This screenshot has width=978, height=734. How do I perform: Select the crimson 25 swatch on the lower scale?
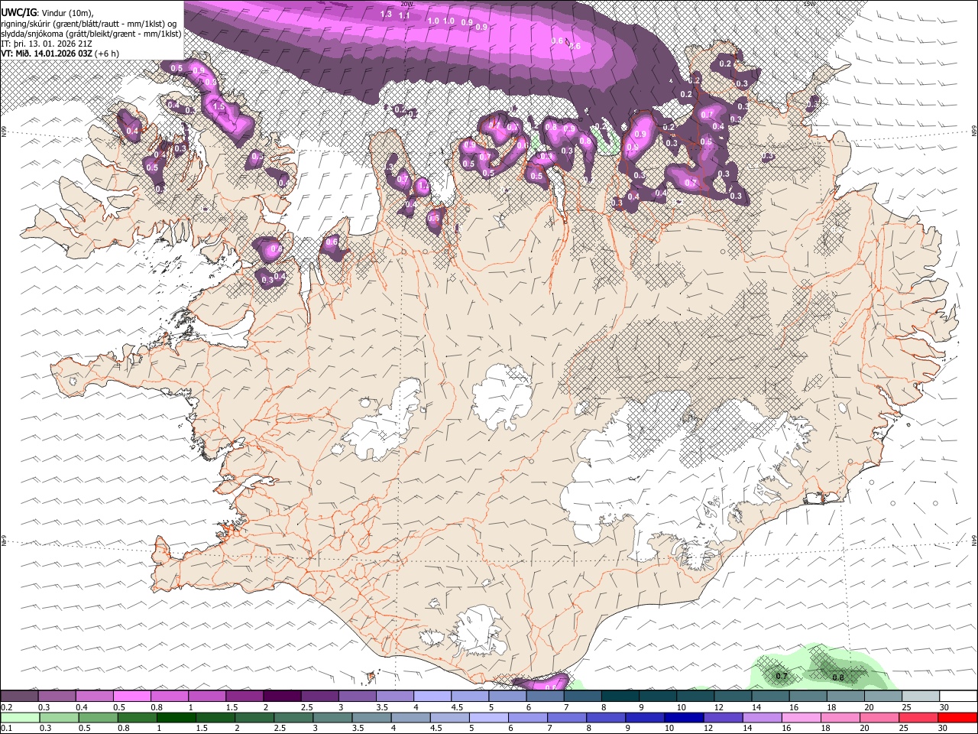click(918, 718)
